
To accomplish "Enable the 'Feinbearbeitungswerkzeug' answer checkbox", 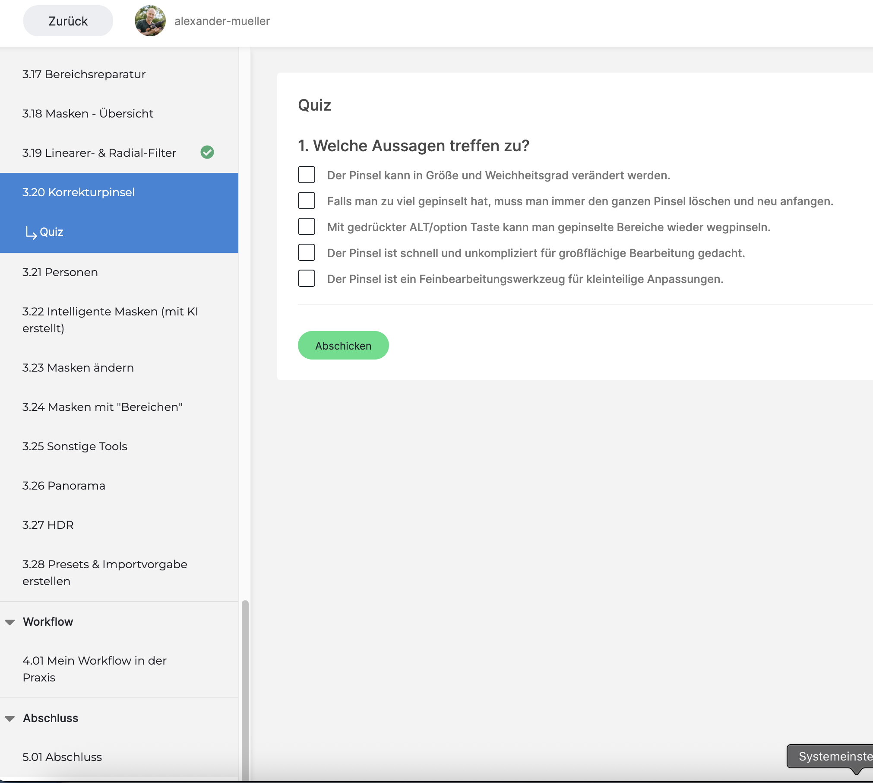I will (x=307, y=278).
